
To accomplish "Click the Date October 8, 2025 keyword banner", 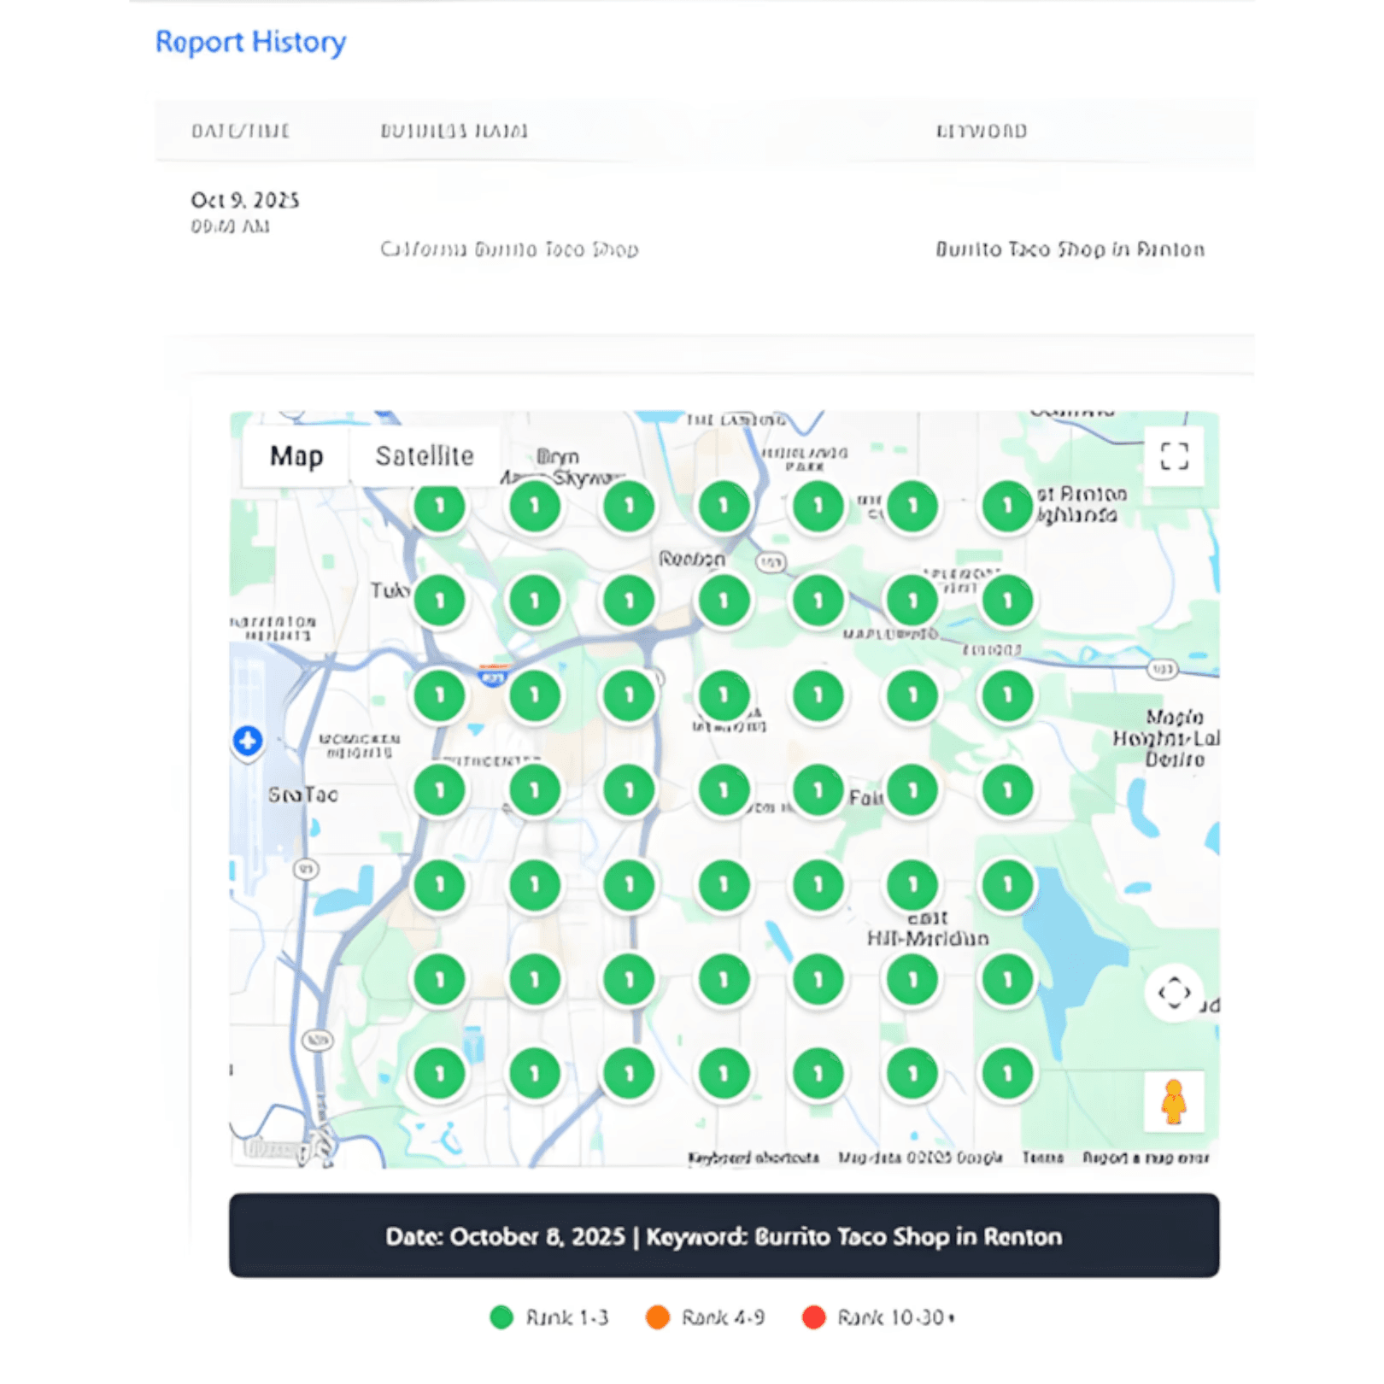I will pyautogui.click(x=724, y=1235).
